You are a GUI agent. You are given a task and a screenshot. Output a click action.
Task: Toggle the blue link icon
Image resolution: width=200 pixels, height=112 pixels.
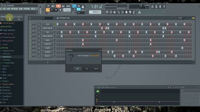tap(78, 9)
